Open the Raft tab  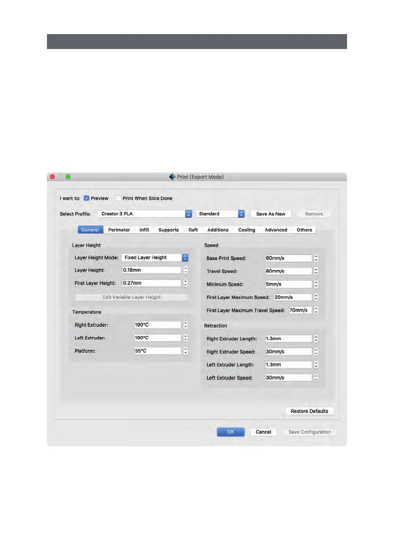[x=193, y=230]
